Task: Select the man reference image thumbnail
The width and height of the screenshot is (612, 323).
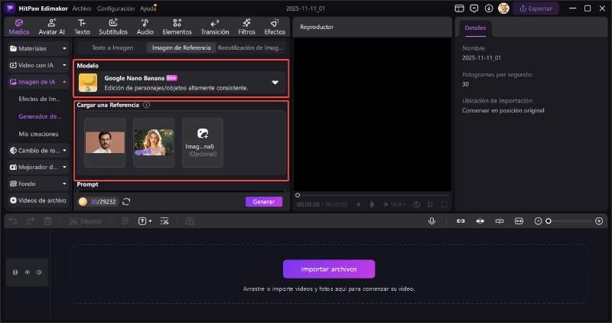Action: click(105, 142)
